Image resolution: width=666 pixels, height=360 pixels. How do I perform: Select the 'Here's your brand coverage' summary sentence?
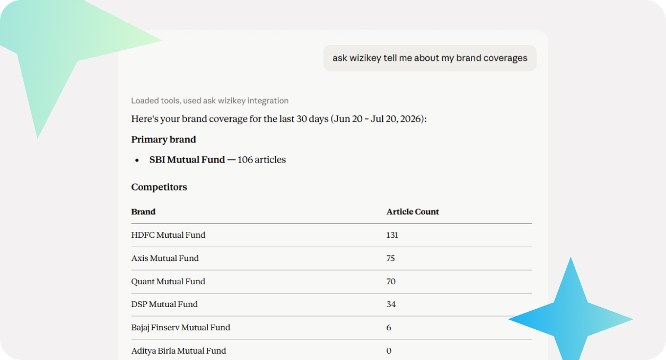279,119
